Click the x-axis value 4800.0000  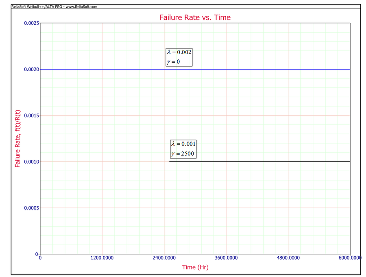coord(288,258)
